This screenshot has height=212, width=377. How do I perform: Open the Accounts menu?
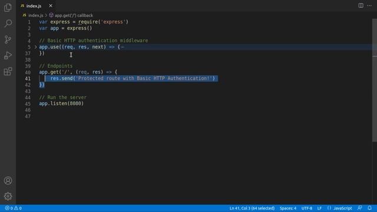click(8, 181)
